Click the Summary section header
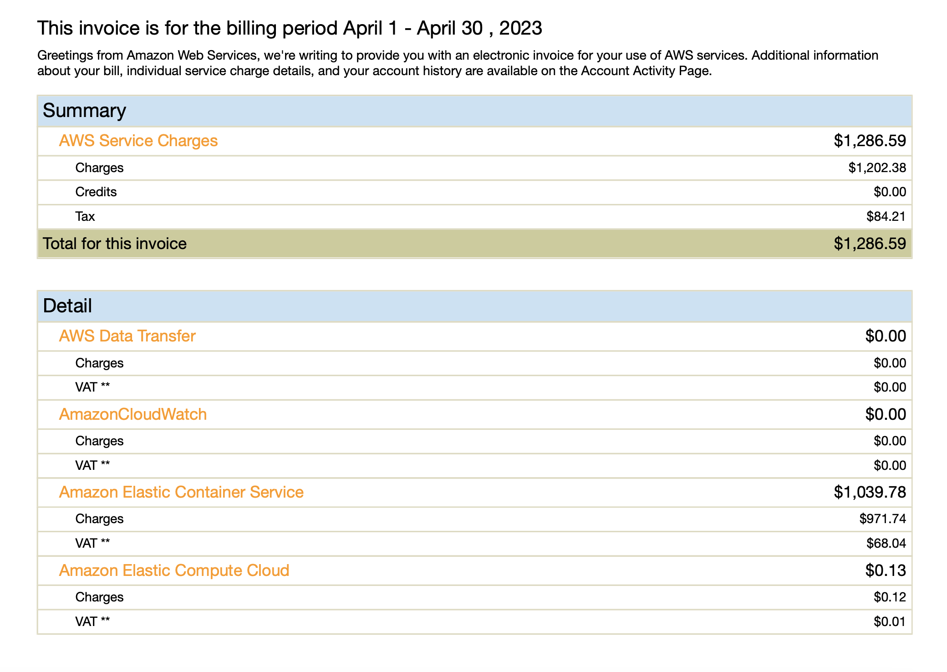947x672 pixels. (474, 111)
